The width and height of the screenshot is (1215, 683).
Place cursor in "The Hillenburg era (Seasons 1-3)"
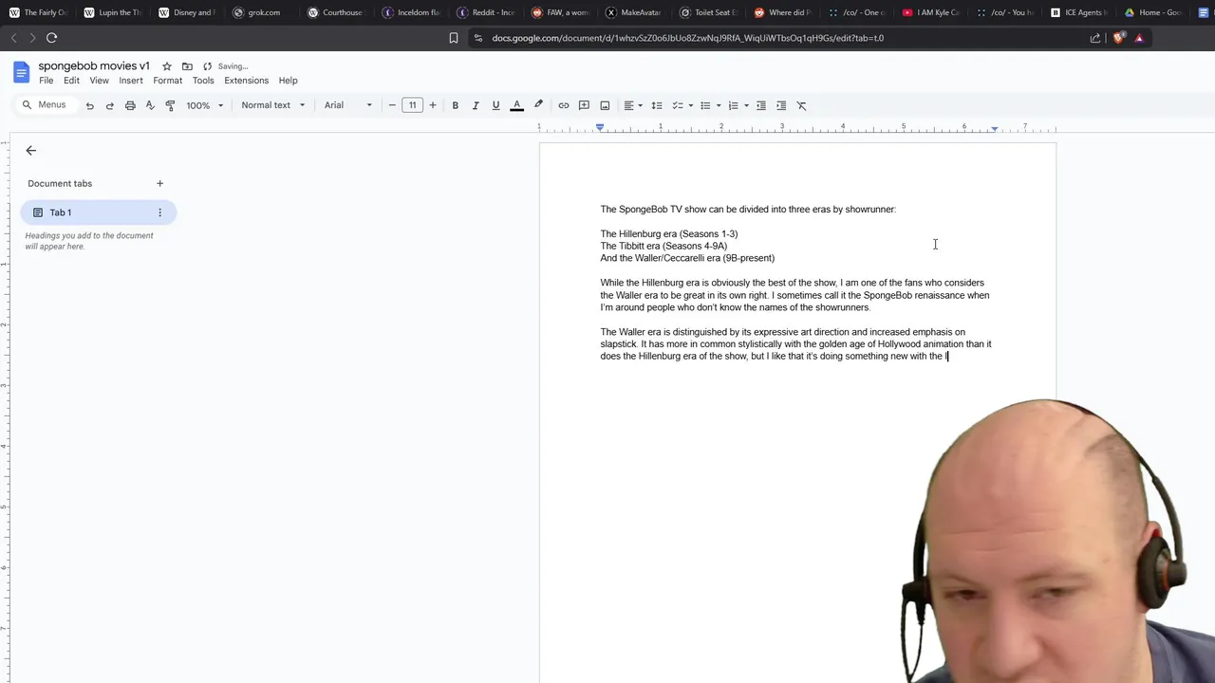(x=668, y=234)
